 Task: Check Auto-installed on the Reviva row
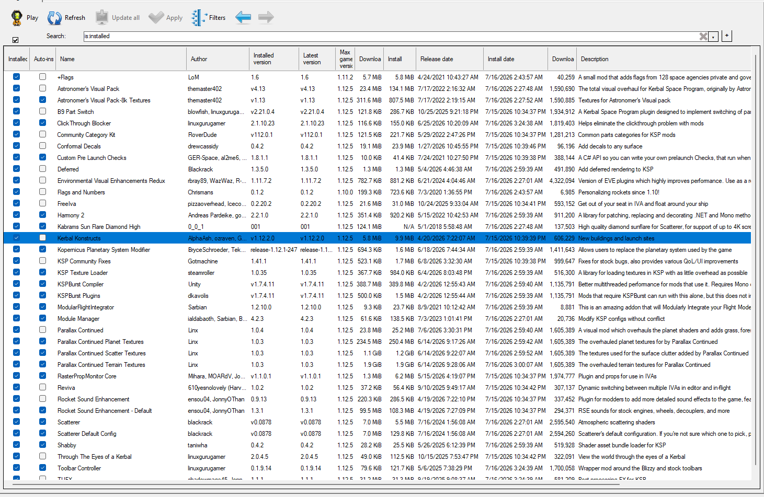click(x=42, y=387)
